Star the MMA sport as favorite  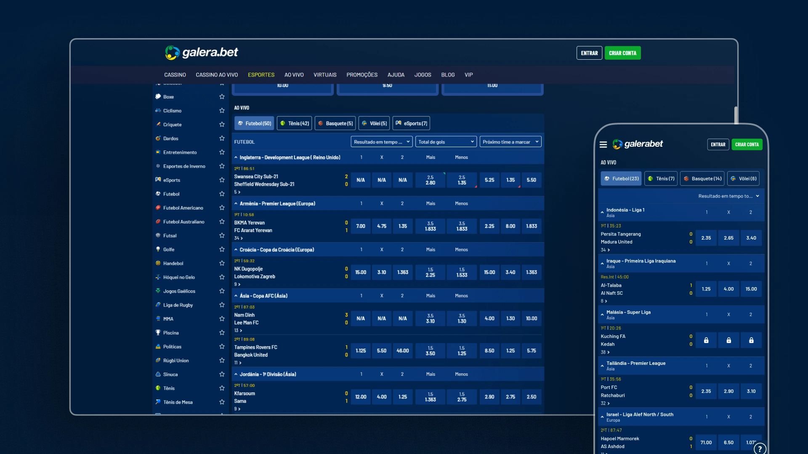tap(222, 319)
